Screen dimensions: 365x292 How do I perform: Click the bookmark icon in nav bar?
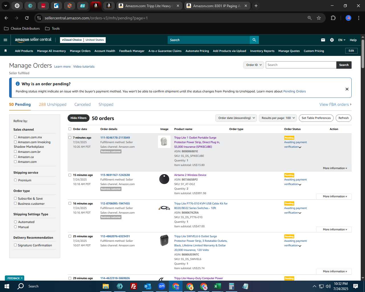point(5,51)
